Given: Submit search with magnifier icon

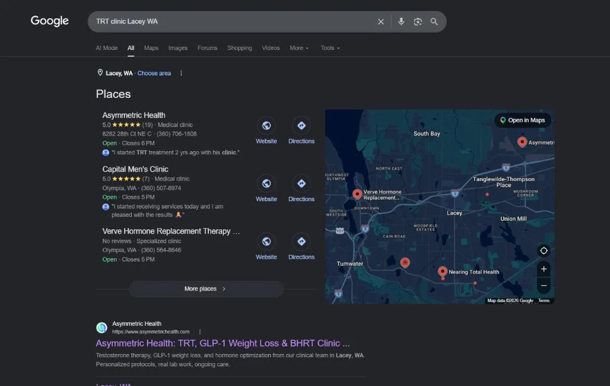Looking at the screenshot, I should coord(434,22).
